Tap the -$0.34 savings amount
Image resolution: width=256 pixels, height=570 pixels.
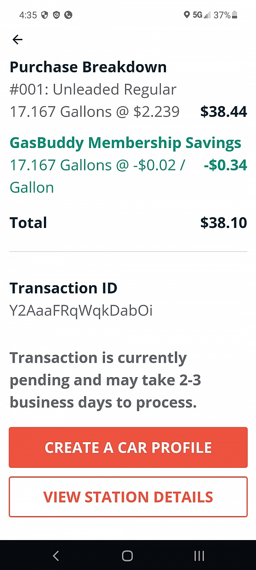click(x=225, y=165)
